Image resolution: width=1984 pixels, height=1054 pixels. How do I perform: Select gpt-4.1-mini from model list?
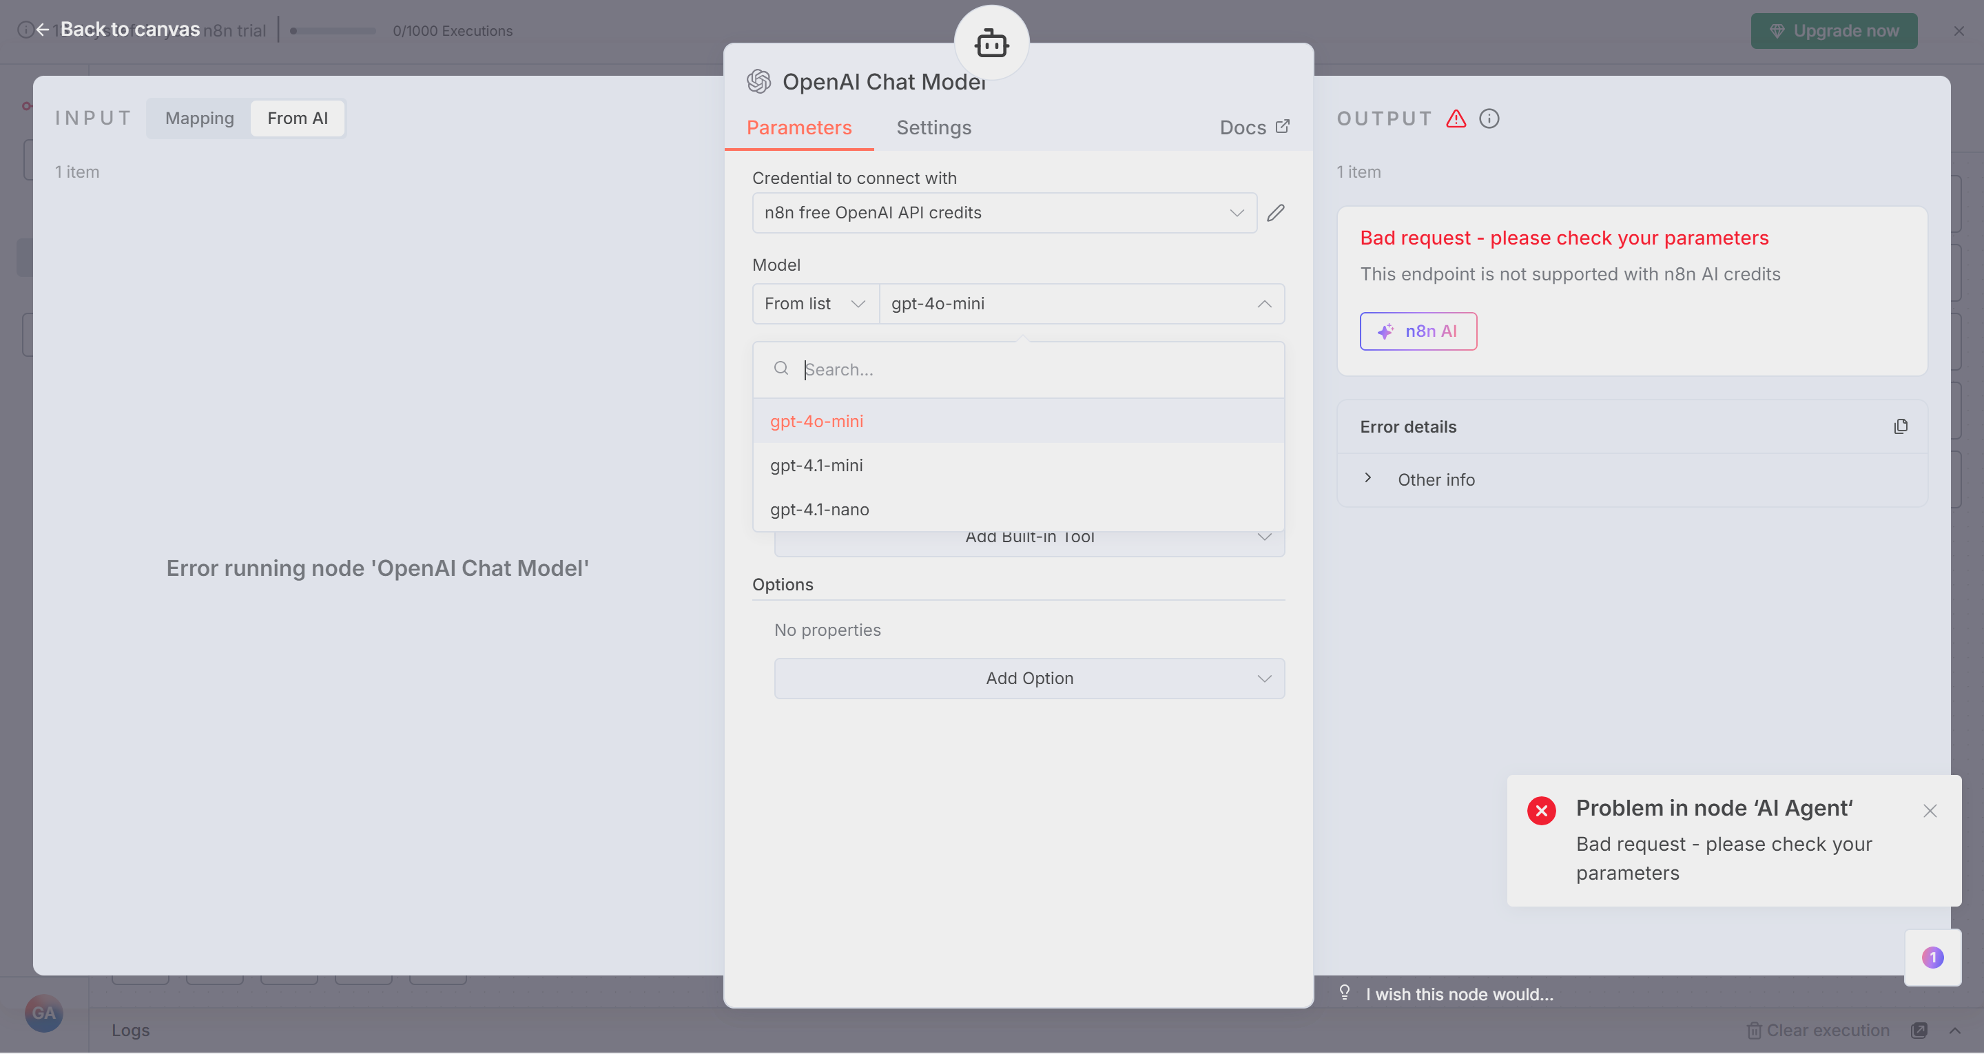816,466
